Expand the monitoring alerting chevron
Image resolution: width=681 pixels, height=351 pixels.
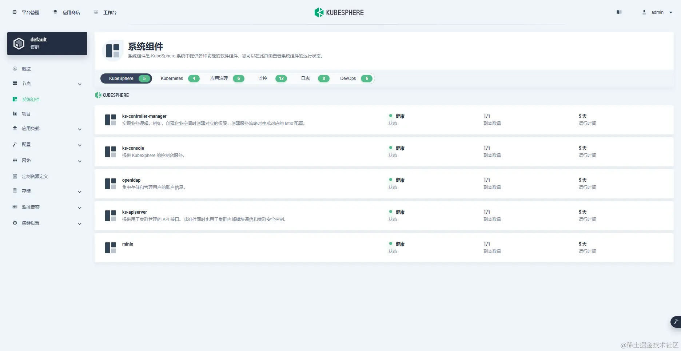click(x=80, y=208)
